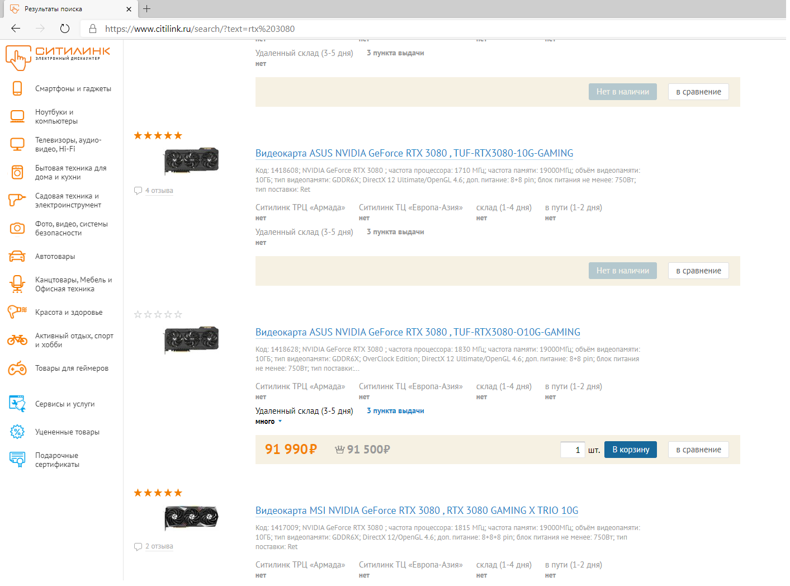Reload the page with the refresh icon
Viewport: 790px width, 586px height.
click(65, 29)
